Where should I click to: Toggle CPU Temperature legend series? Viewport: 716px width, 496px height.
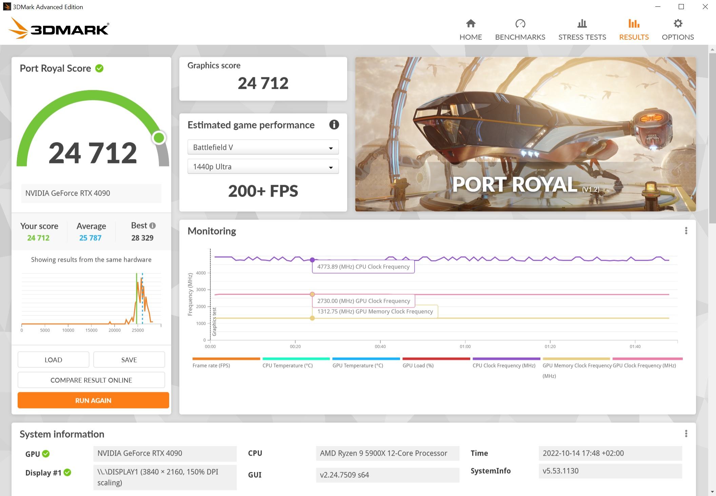(296, 363)
